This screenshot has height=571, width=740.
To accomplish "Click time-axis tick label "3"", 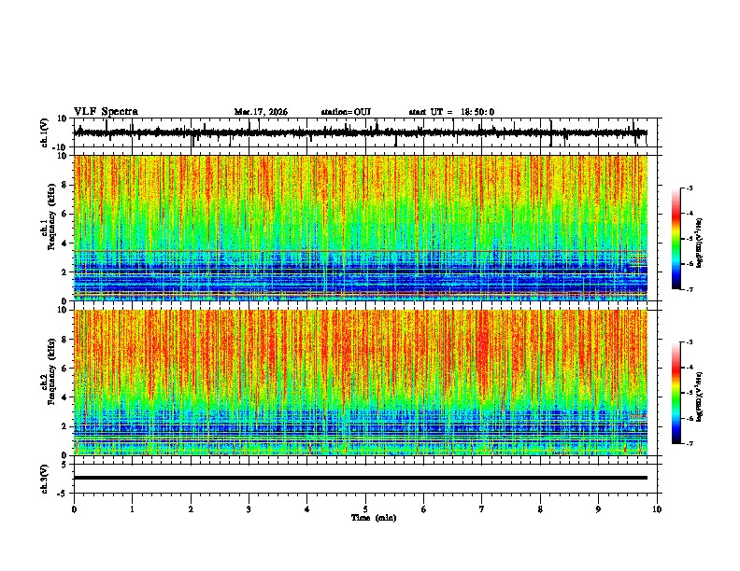I will click(249, 509).
